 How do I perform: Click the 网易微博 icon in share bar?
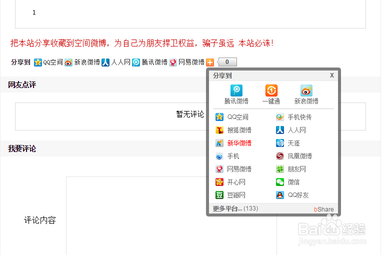coord(173,62)
